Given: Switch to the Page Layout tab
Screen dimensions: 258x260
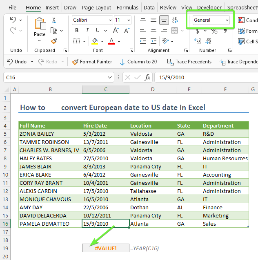Looking at the screenshot, I should pos(96,7).
